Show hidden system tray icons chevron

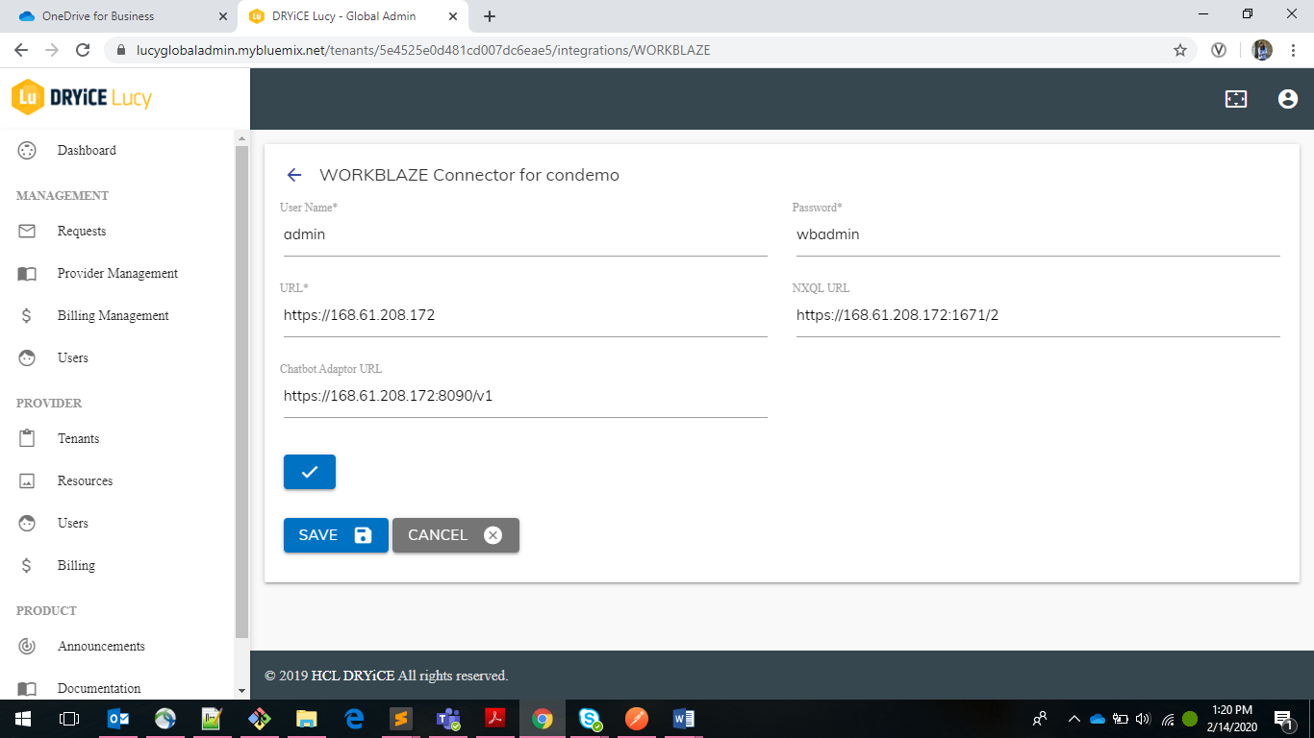(1074, 718)
